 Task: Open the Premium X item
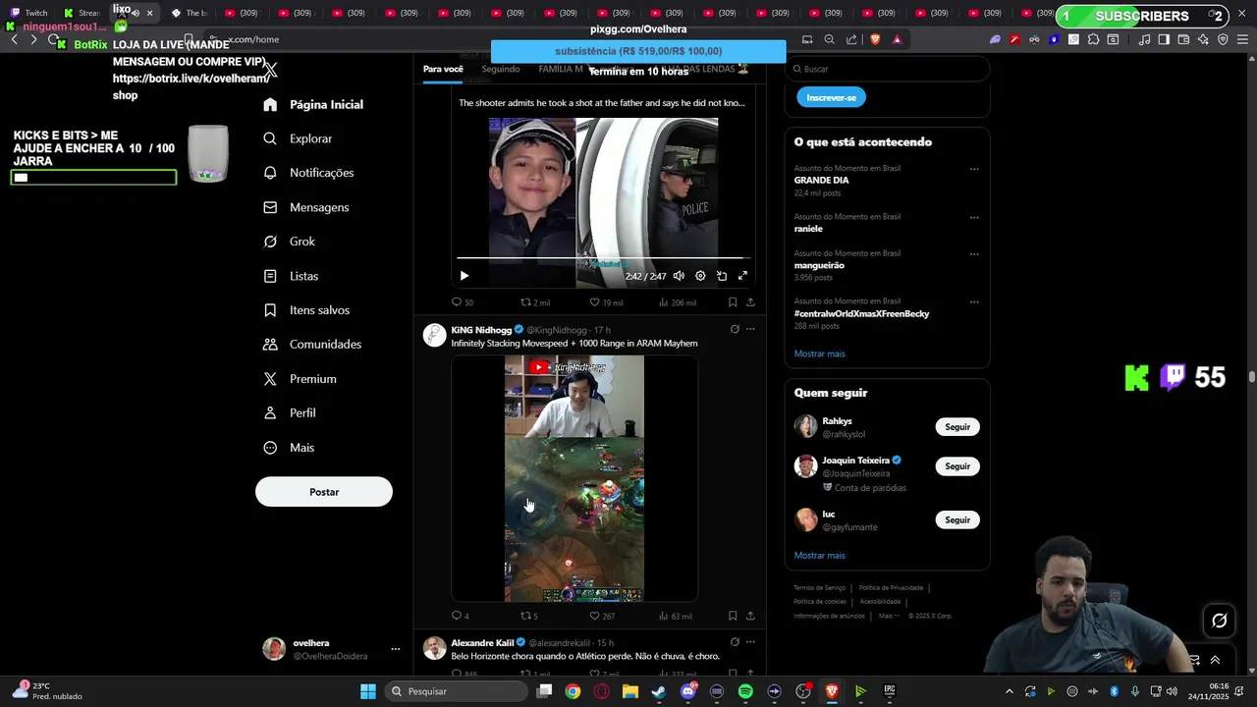(301, 379)
